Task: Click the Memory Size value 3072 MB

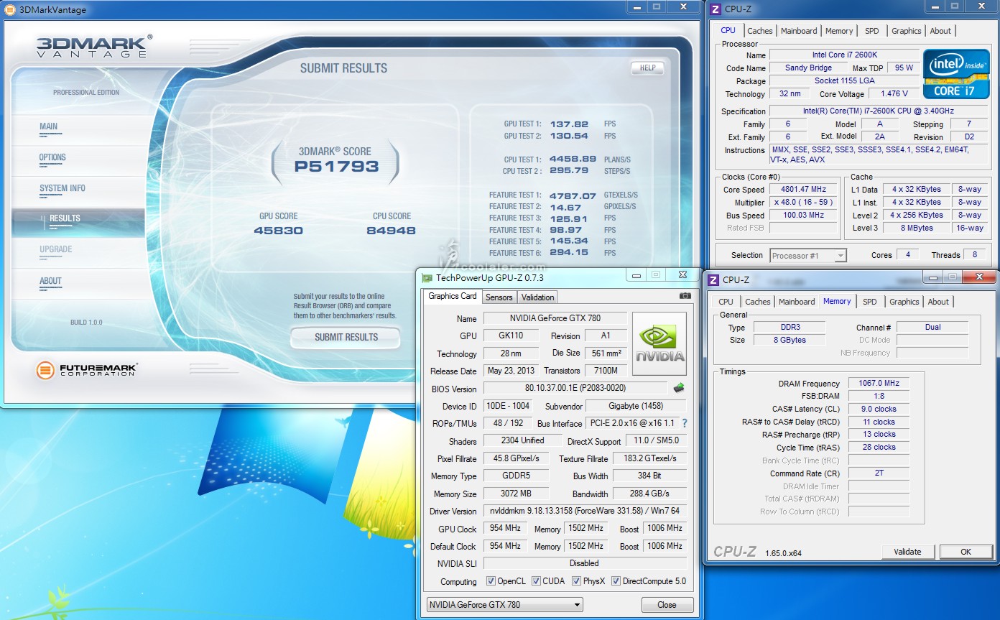Action: coord(517,494)
